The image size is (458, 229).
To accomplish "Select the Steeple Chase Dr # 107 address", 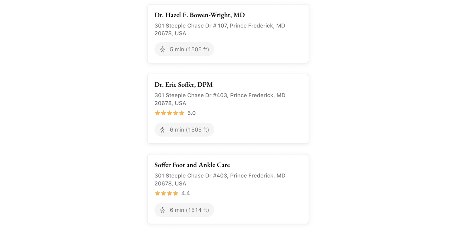I will point(220,29).
